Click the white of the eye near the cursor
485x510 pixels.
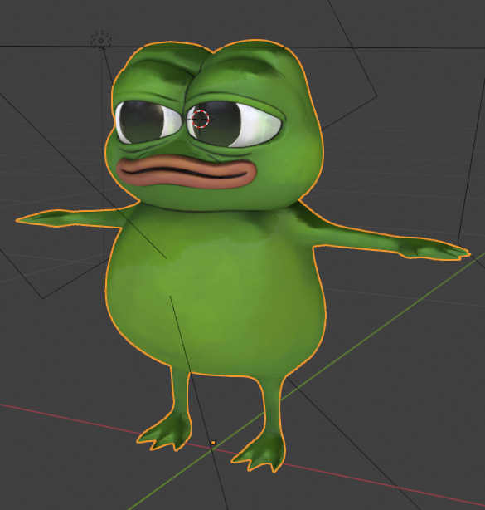[259, 125]
